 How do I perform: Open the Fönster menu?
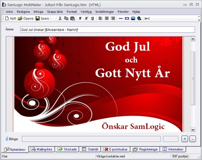click(123, 12)
